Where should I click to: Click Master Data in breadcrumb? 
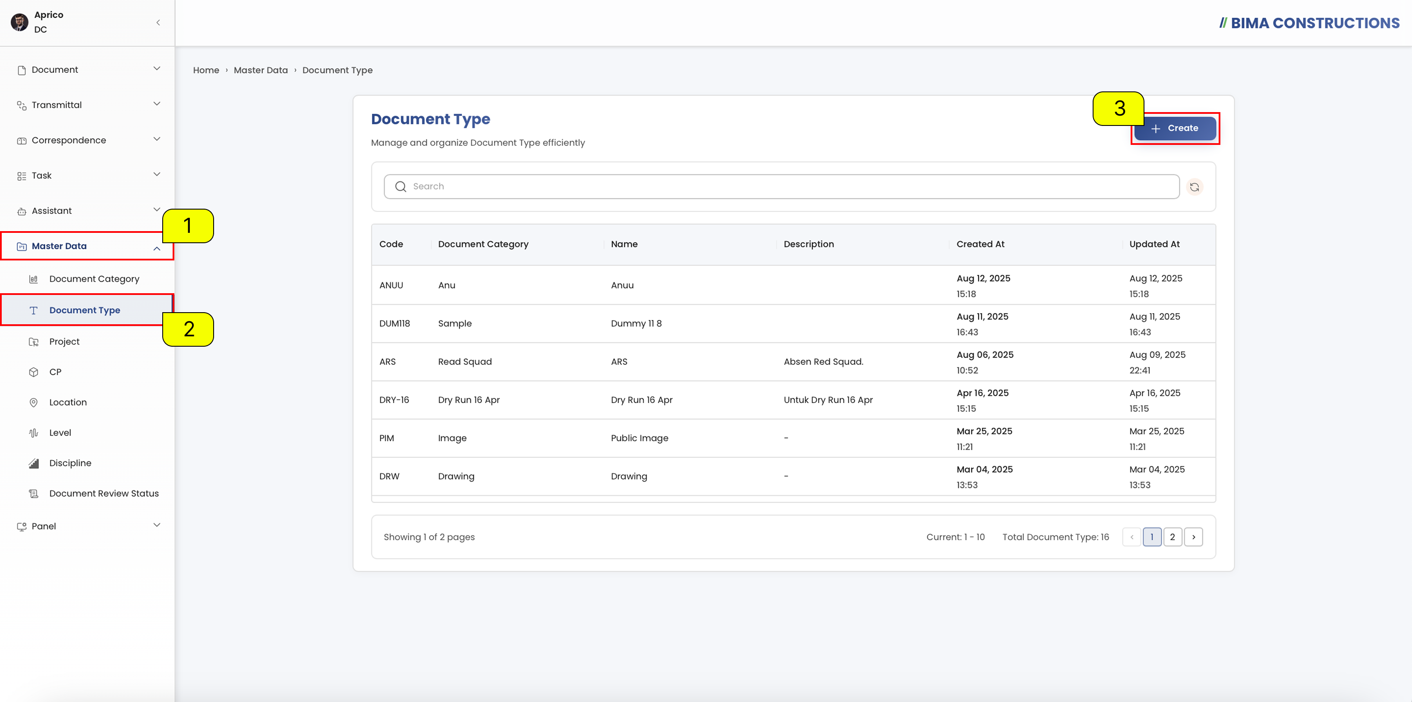pos(260,71)
